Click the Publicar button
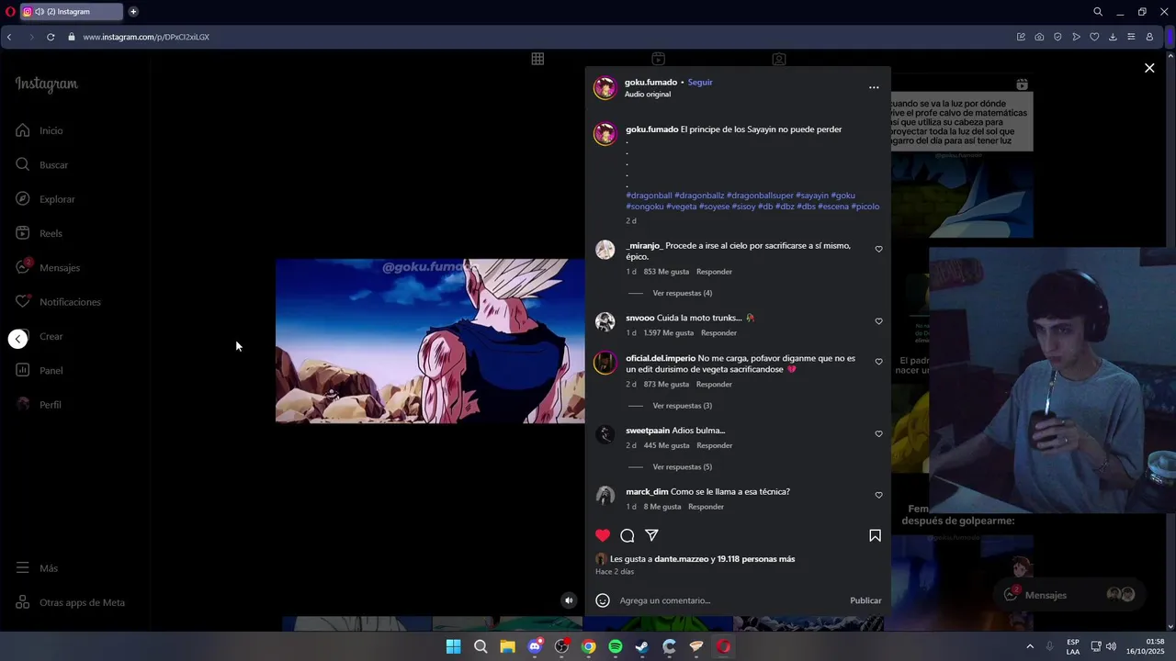The height and width of the screenshot is (661, 1176). click(x=865, y=600)
